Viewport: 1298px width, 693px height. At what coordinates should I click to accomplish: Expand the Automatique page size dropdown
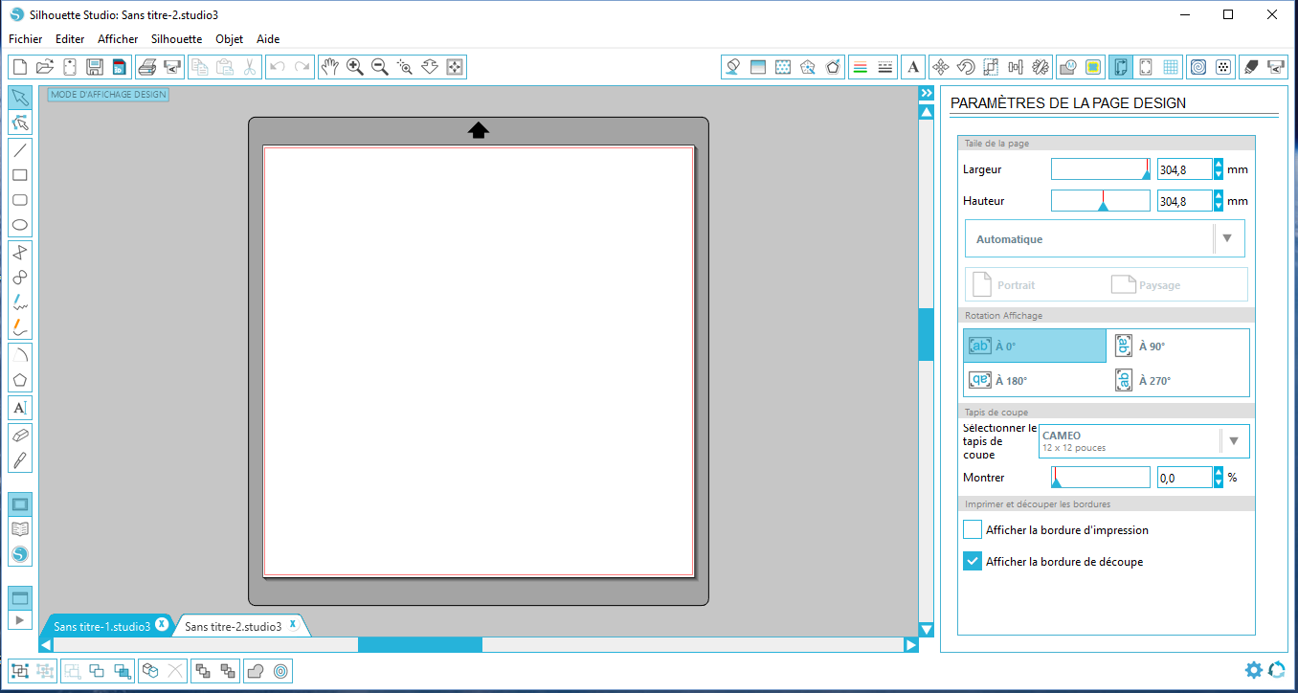pyautogui.click(x=1227, y=239)
